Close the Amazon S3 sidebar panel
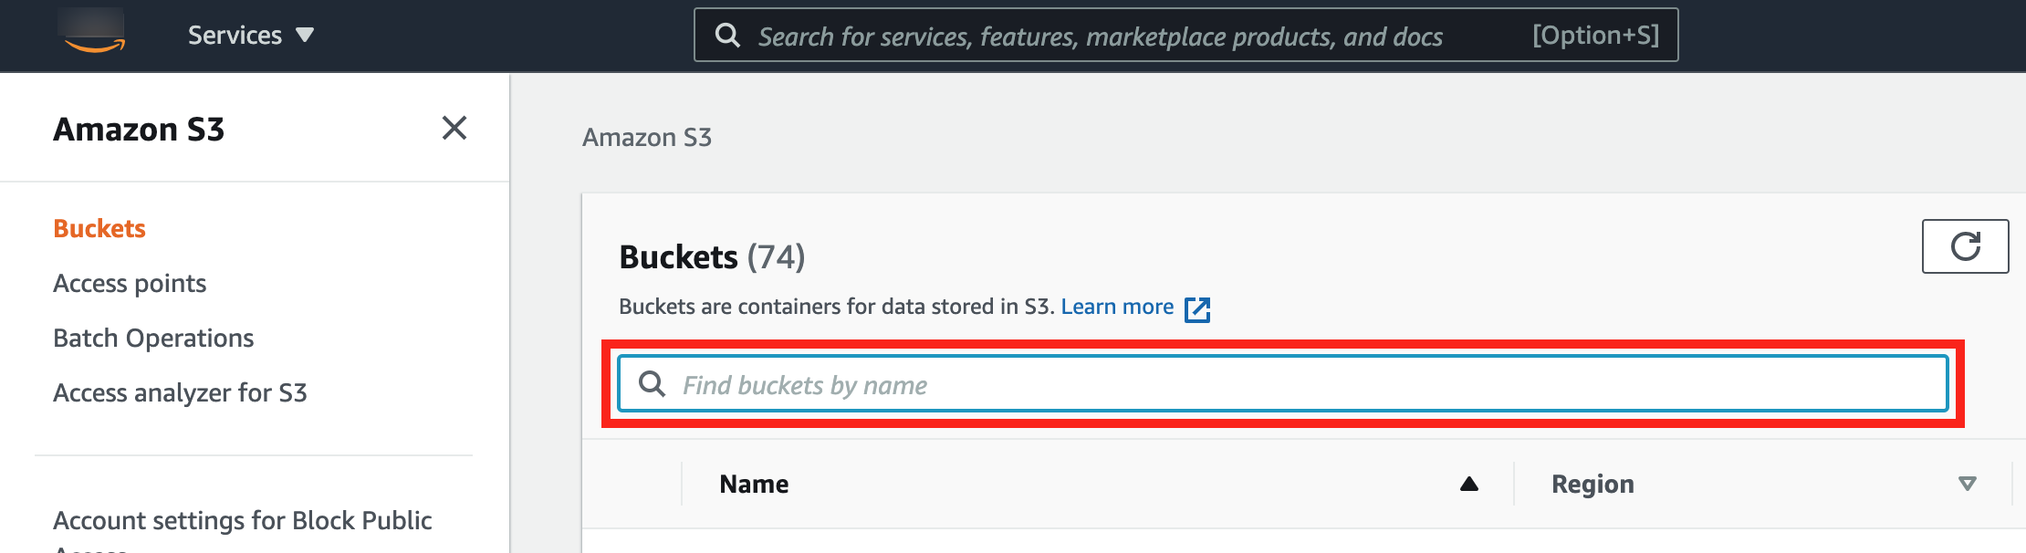The width and height of the screenshot is (2026, 553). pos(454,128)
